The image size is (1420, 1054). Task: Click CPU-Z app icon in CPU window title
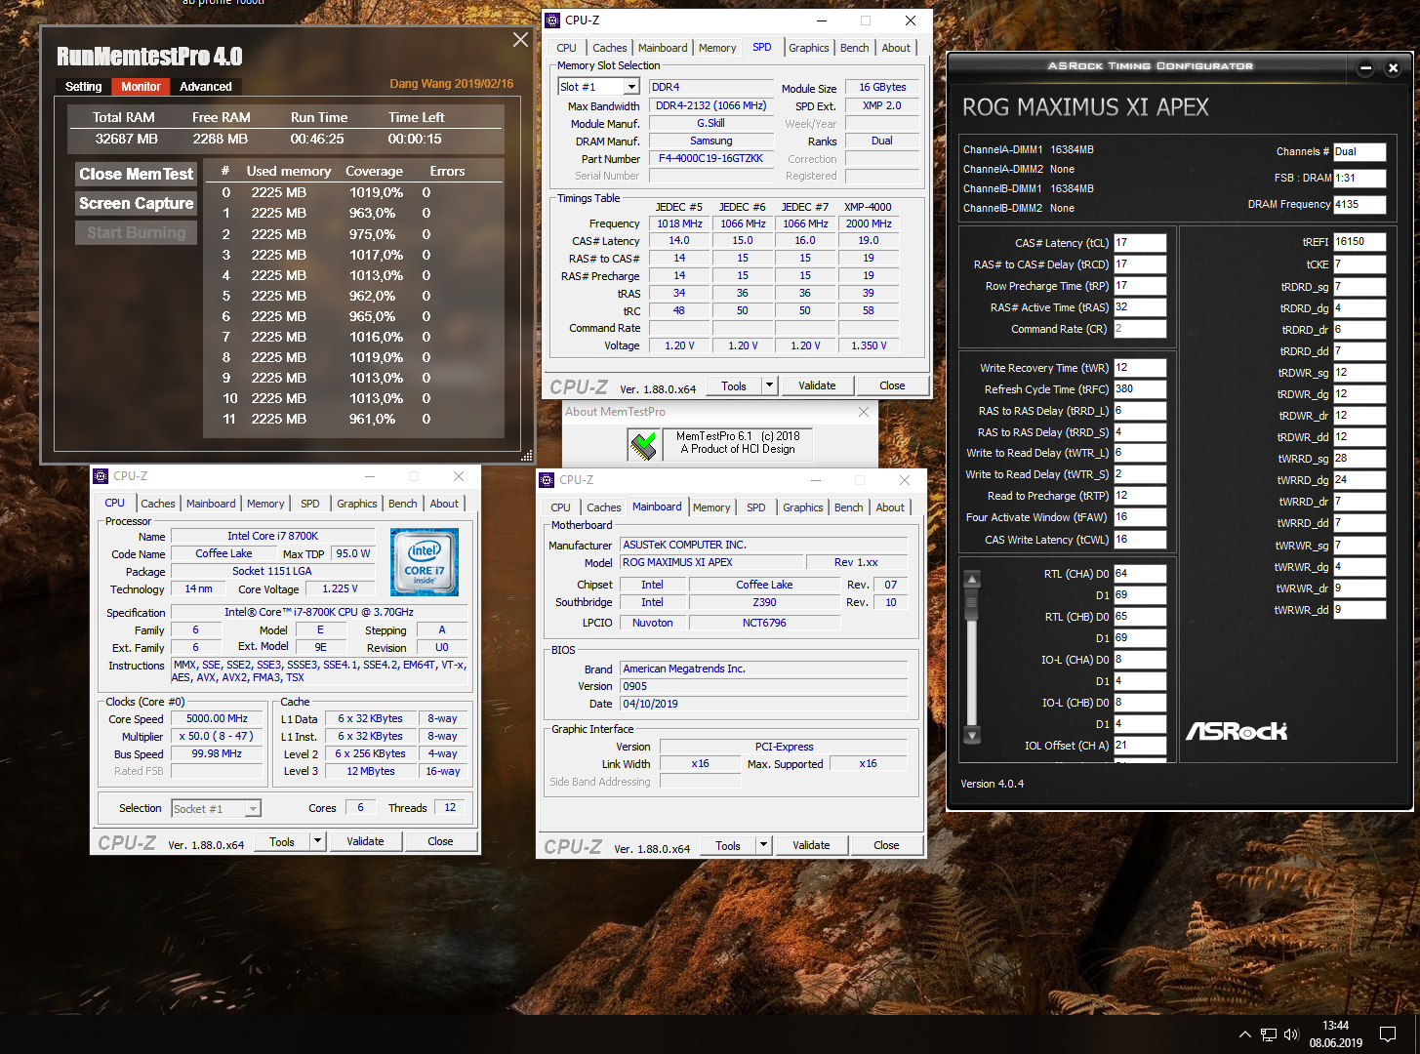pos(101,476)
